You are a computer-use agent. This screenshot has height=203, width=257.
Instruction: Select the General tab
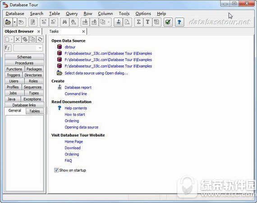[15, 111]
